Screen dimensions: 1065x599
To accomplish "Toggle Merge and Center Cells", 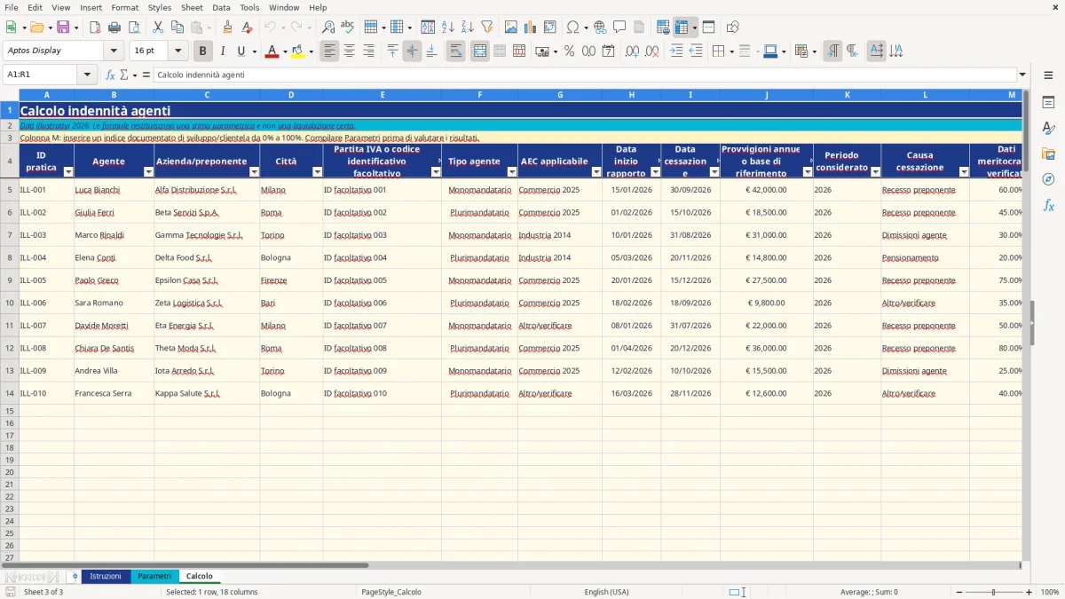I will point(480,51).
